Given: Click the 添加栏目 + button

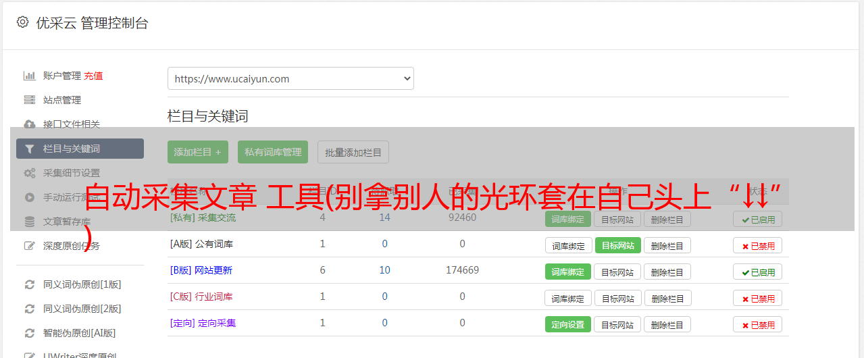Looking at the screenshot, I should pyautogui.click(x=198, y=152).
